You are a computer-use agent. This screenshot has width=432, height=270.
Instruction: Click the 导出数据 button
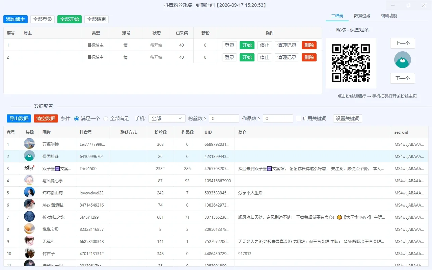tap(19, 118)
